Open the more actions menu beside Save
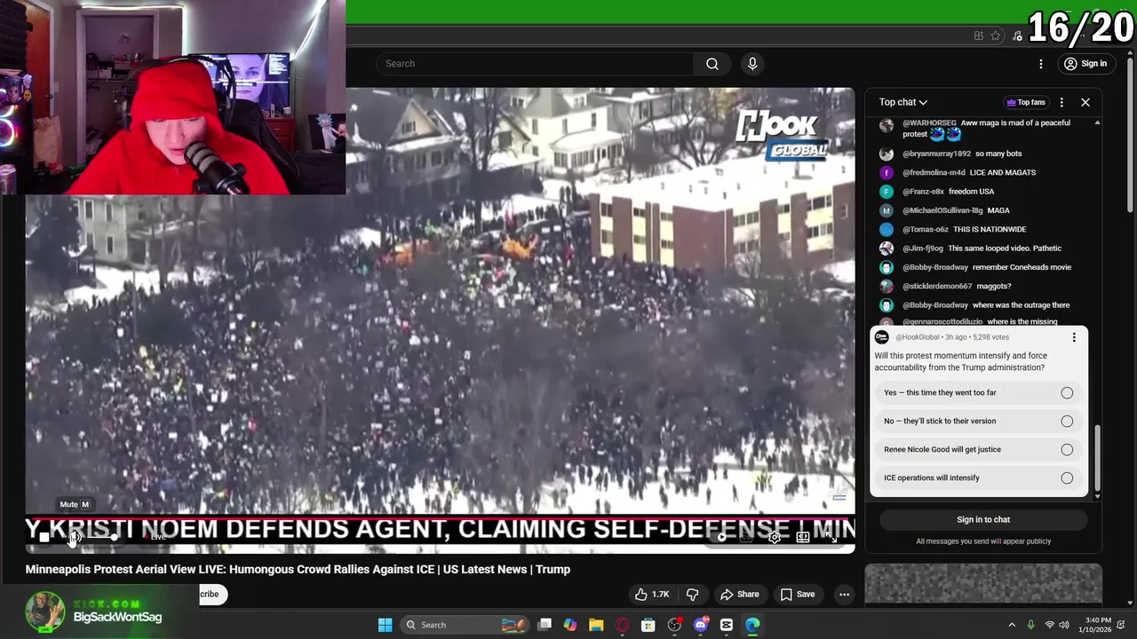 click(x=844, y=595)
